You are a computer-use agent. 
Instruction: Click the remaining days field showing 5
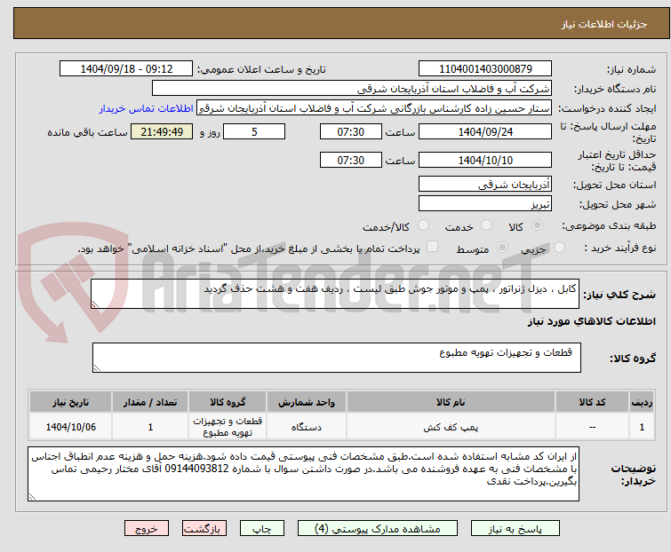pos(254,131)
